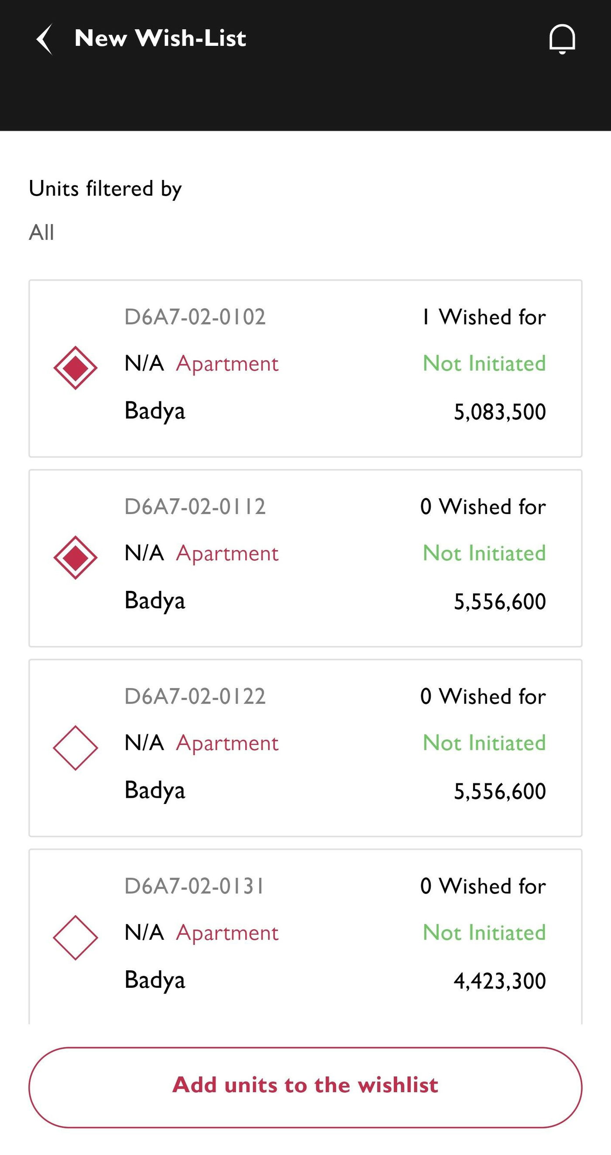Tap price 4,423,300
This screenshot has height=1155, width=611.
point(499,981)
